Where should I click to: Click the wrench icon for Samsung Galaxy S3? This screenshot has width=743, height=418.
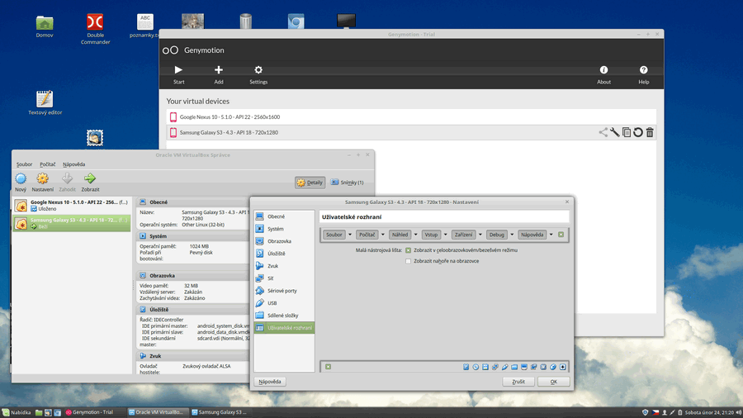point(615,132)
